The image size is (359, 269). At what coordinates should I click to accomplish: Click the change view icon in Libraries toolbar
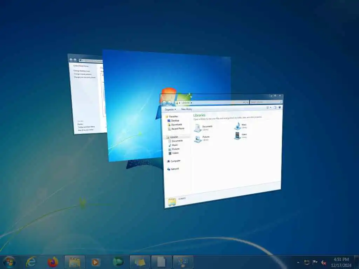[x=267, y=108]
